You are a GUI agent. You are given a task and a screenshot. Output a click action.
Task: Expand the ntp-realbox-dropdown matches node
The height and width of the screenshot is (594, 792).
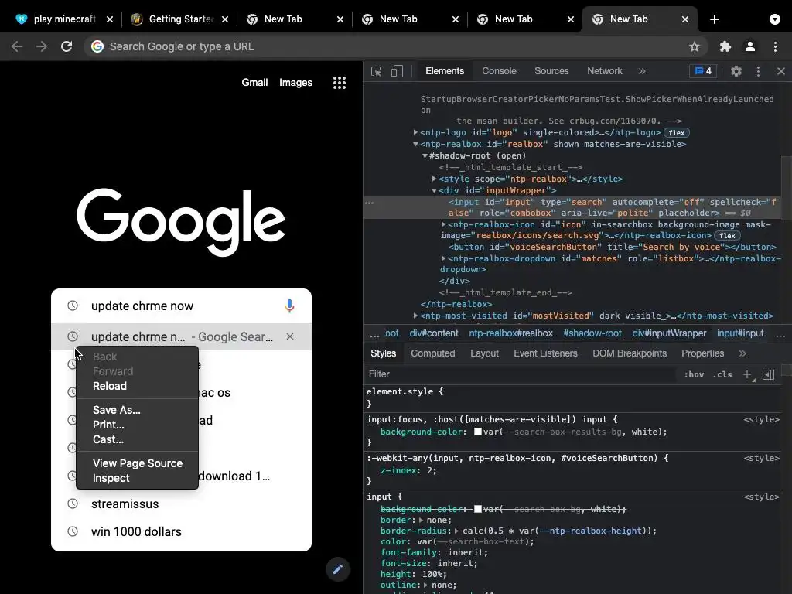tap(443, 258)
